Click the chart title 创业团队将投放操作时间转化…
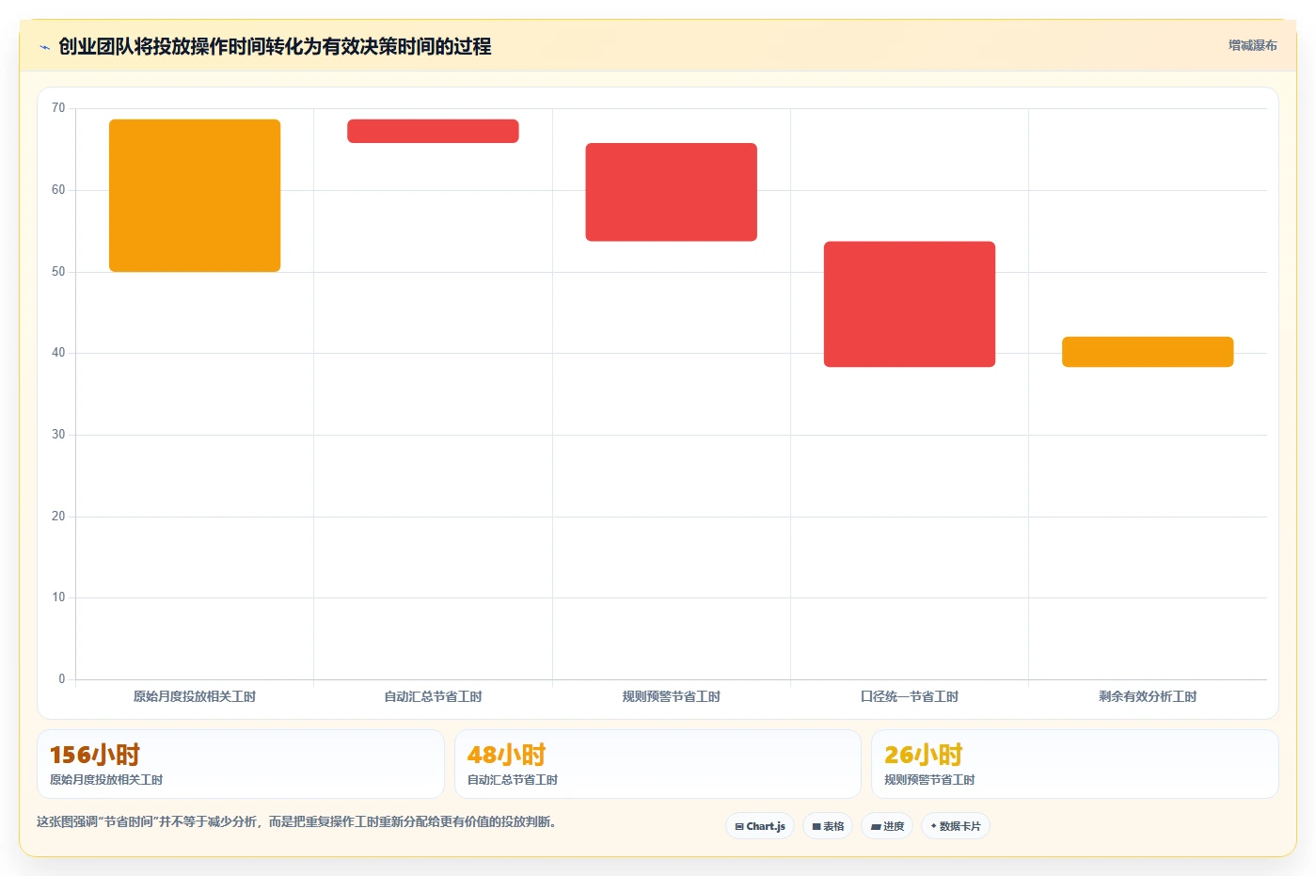1316x876 pixels. pyautogui.click(x=275, y=46)
